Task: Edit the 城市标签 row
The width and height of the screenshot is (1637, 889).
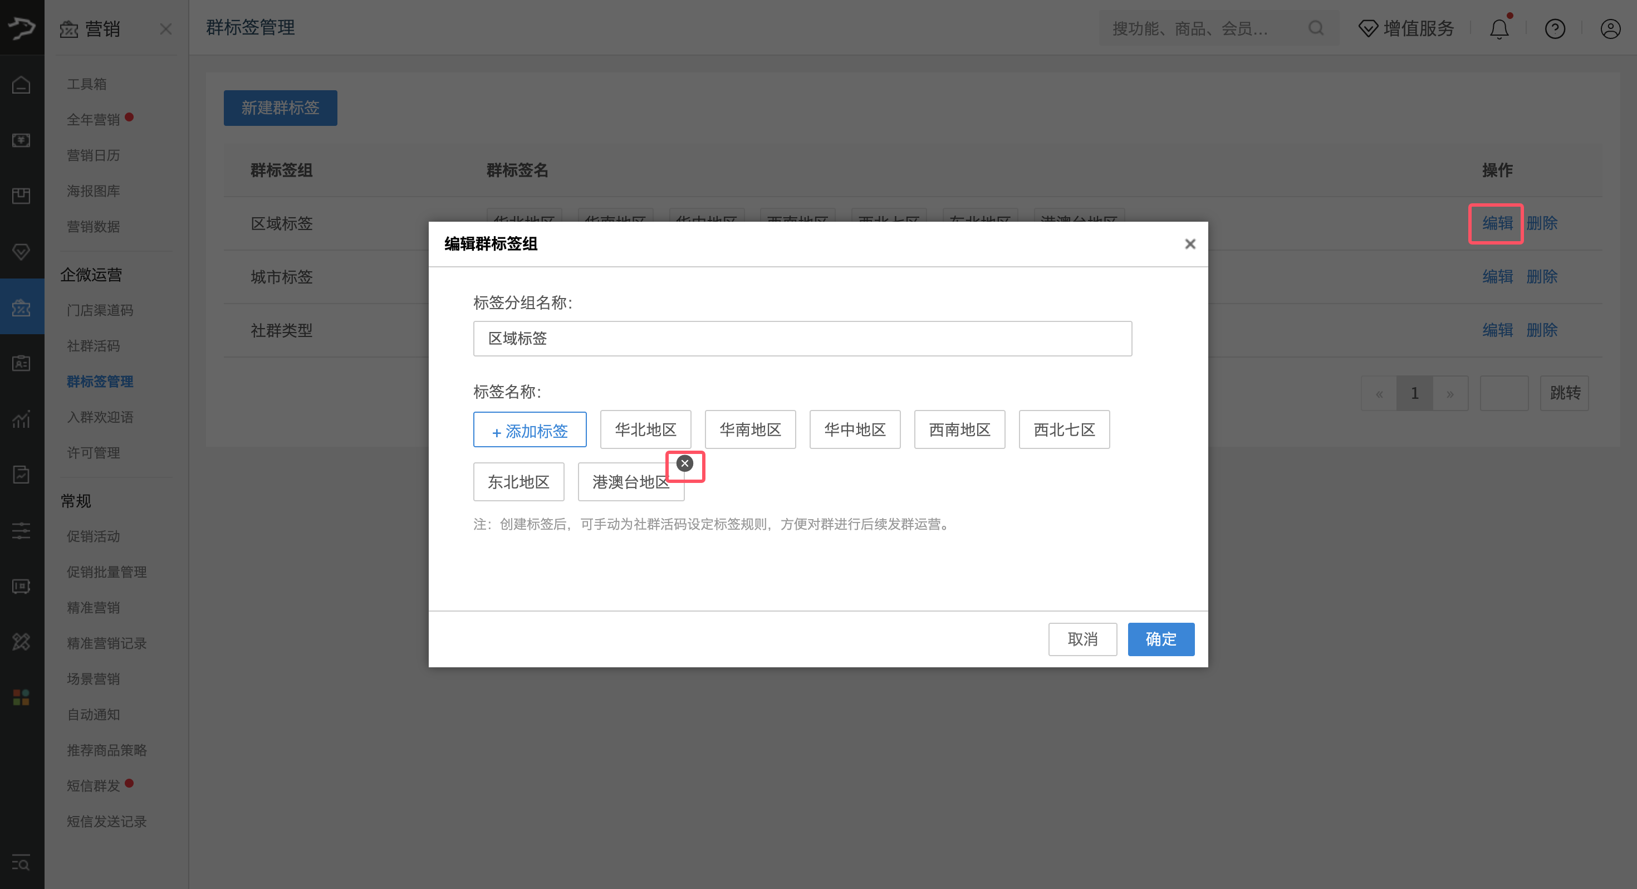Action: click(1497, 277)
